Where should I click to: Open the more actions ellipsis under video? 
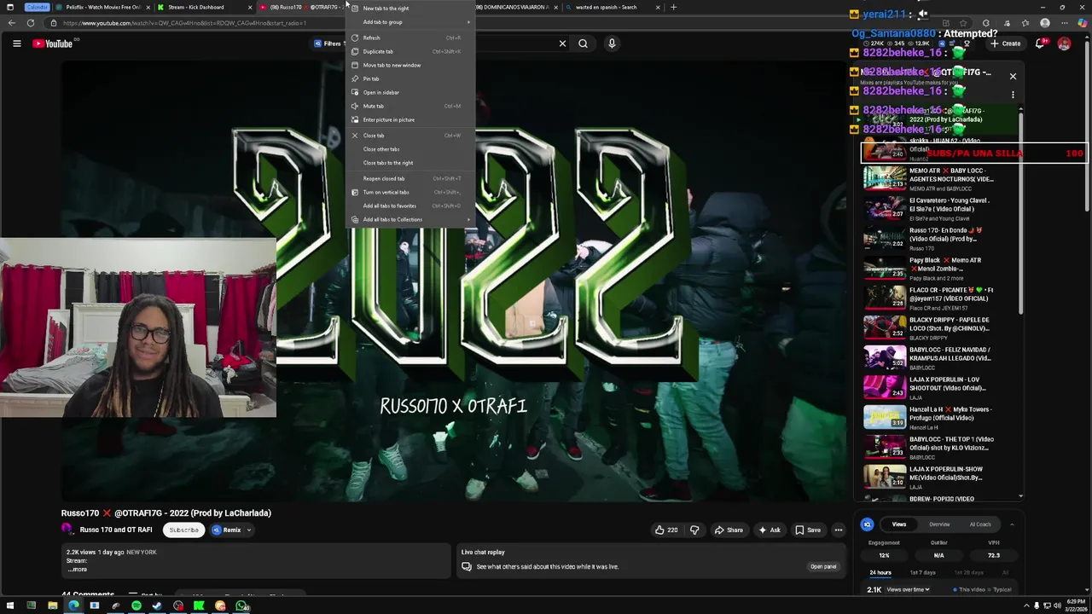[839, 530]
